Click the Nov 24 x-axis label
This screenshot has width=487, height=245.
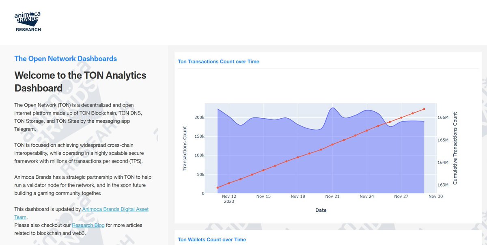367,196
